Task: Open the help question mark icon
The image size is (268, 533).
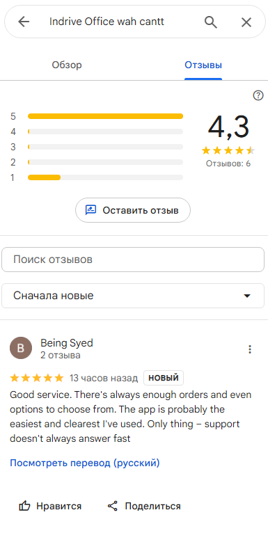Action: [258, 95]
